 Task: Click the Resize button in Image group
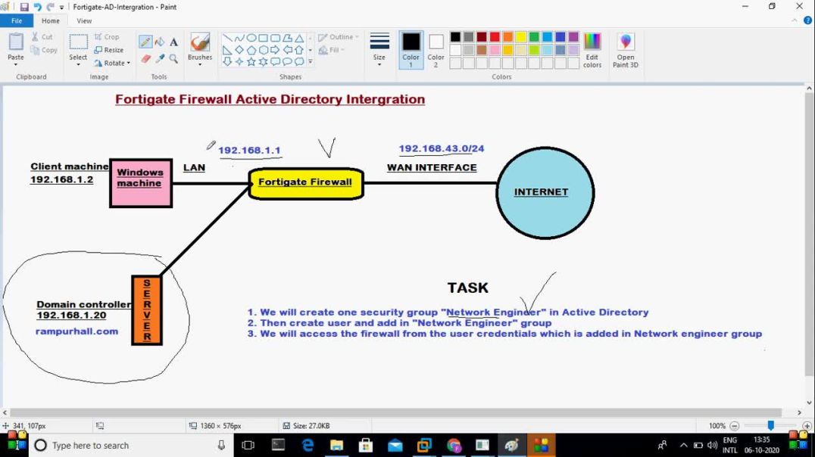point(109,50)
